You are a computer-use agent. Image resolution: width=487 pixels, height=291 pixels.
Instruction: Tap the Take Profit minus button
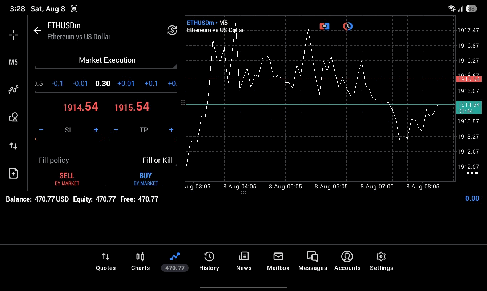tap(116, 130)
